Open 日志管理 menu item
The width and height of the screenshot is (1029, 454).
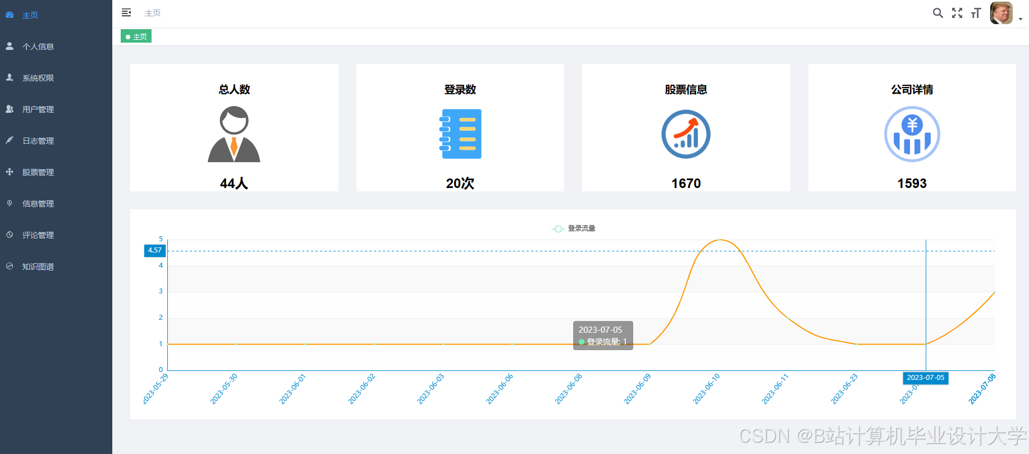(x=38, y=141)
